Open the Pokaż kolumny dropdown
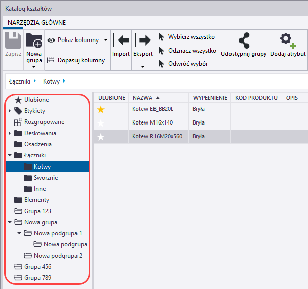Screen dimensions: 308x289 [105, 40]
